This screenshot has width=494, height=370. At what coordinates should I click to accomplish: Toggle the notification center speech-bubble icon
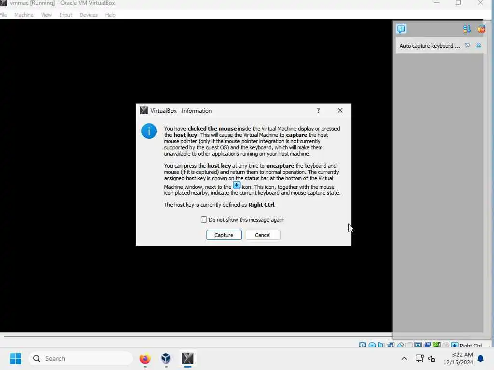click(x=401, y=29)
